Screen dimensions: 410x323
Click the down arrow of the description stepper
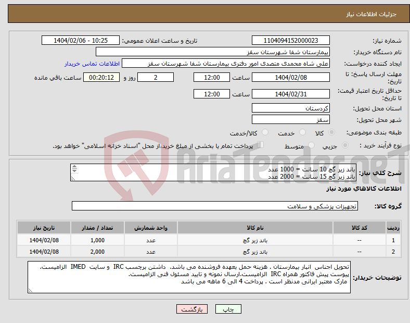click(74, 170)
